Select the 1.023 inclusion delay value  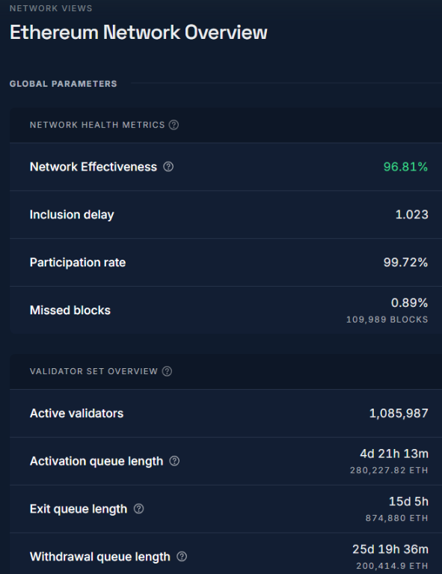[411, 215]
